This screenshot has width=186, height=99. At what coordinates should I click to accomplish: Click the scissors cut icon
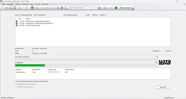pos(19,8)
